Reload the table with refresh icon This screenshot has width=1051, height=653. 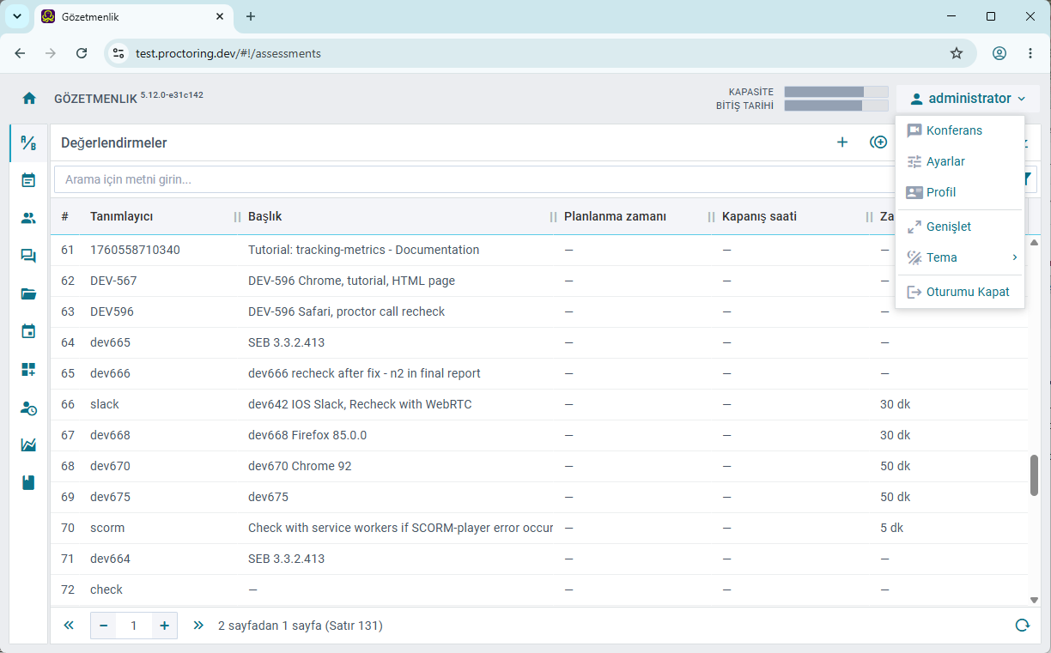1022,626
